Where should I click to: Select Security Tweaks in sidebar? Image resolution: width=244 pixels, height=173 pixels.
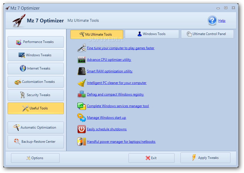(x=36, y=95)
